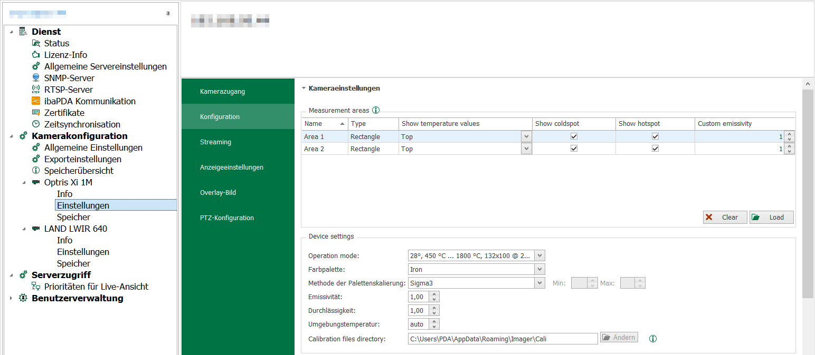Click the Calibration files directory path field

[503, 339]
